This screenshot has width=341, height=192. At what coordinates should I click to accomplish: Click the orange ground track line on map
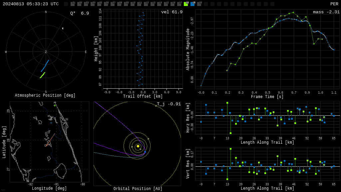pyautogui.click(x=51, y=140)
